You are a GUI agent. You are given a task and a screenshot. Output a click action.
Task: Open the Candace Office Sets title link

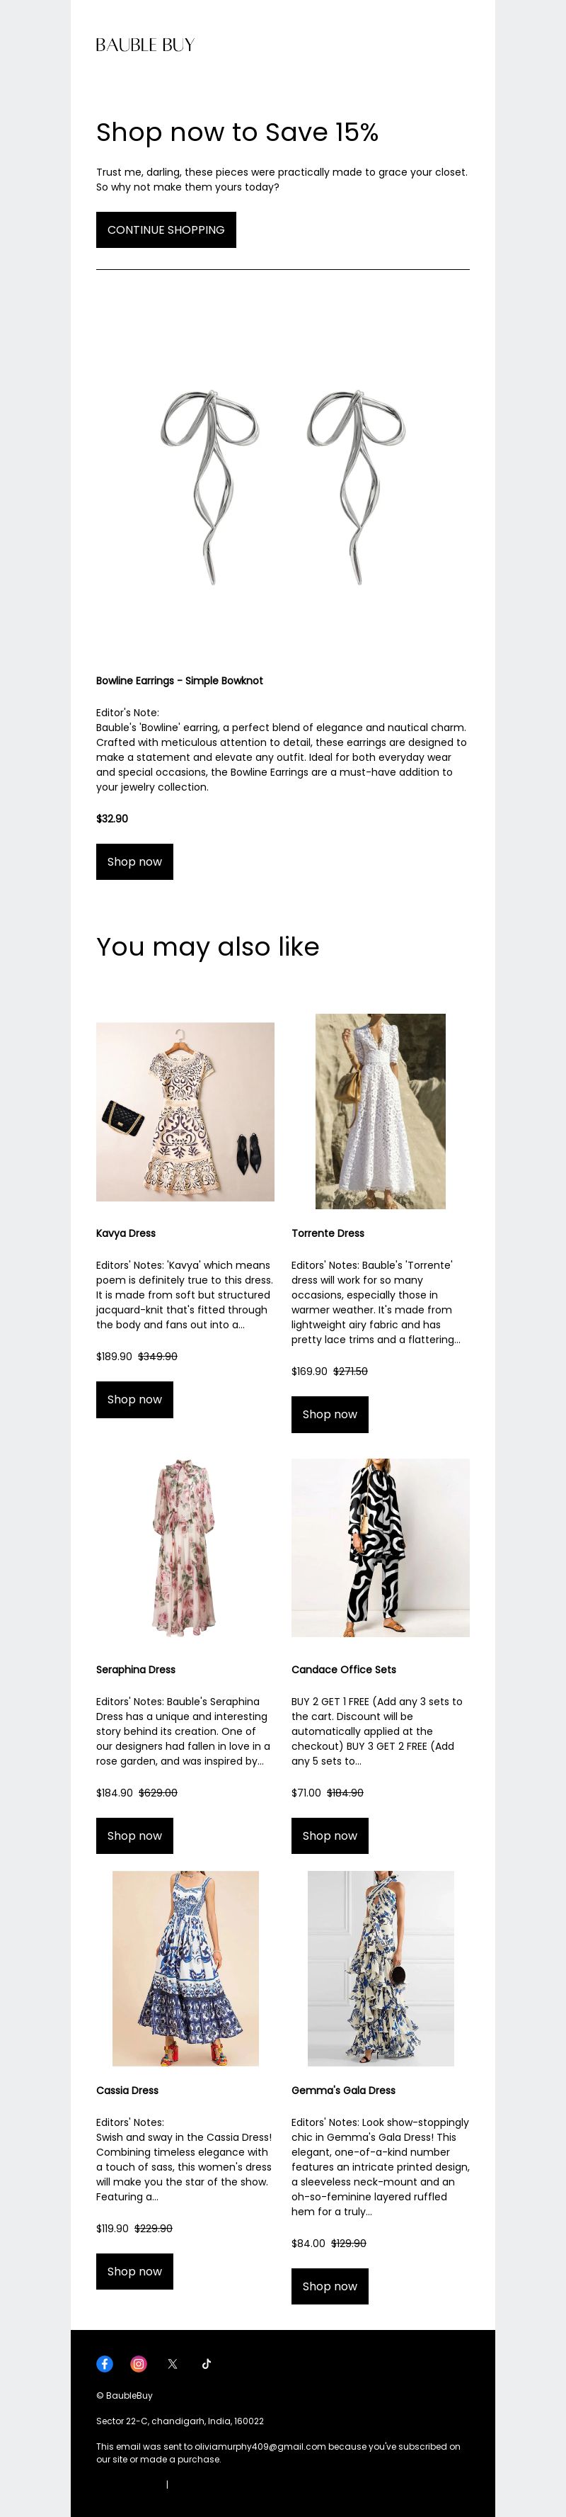pyautogui.click(x=344, y=1669)
